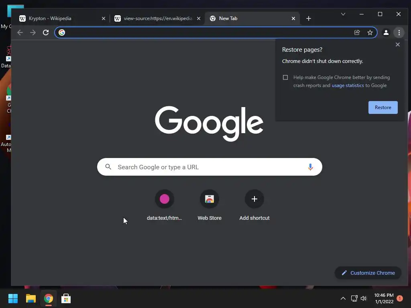Share this page via the share icon
411x308 pixels.
[x=357, y=32]
